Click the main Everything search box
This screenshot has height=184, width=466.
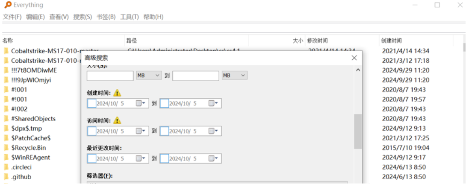(233, 28)
